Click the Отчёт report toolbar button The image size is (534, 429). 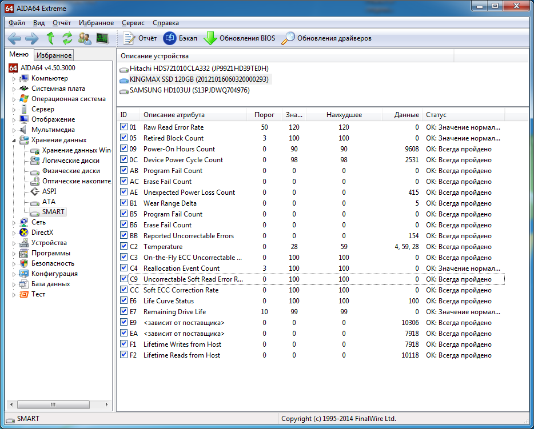(x=140, y=38)
